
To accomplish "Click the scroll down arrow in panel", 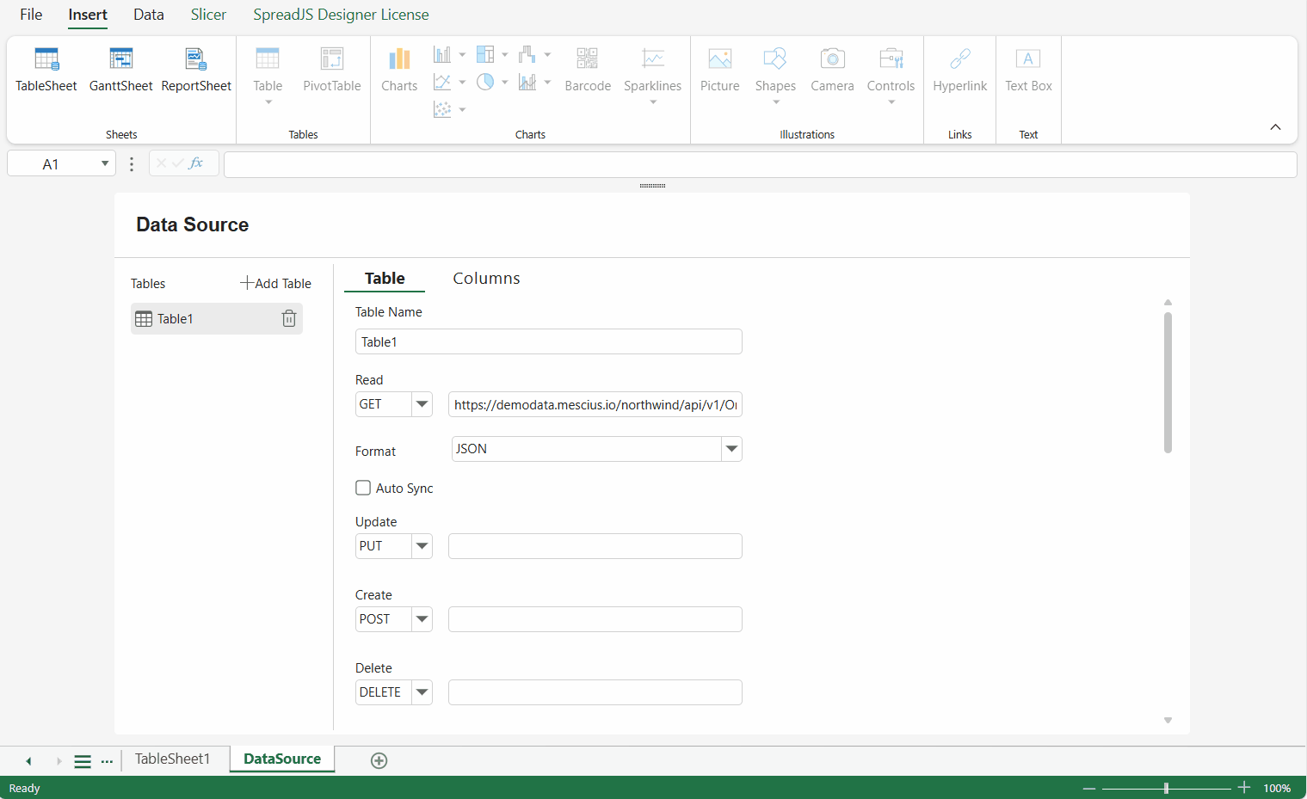I will 1168,721.
